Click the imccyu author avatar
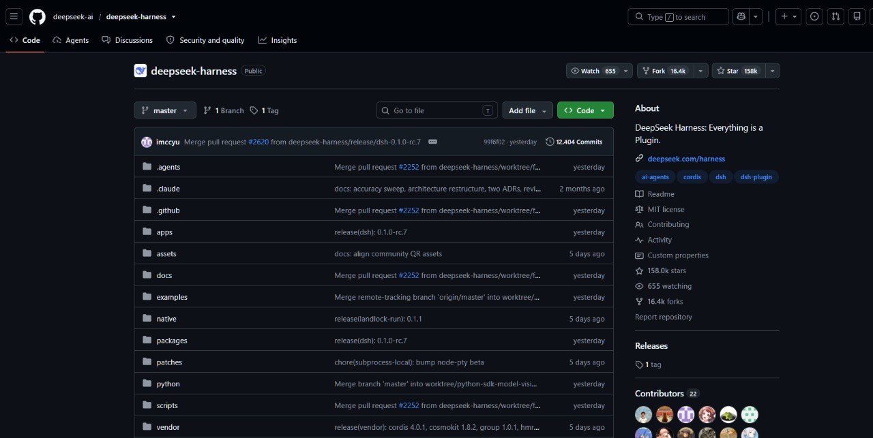This screenshot has width=873, height=438. pyautogui.click(x=147, y=142)
